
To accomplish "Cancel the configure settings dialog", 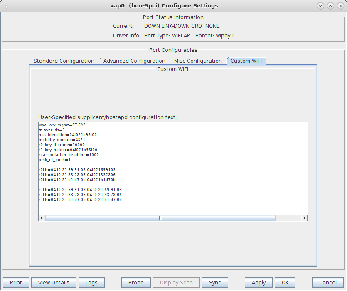I will [328, 283].
